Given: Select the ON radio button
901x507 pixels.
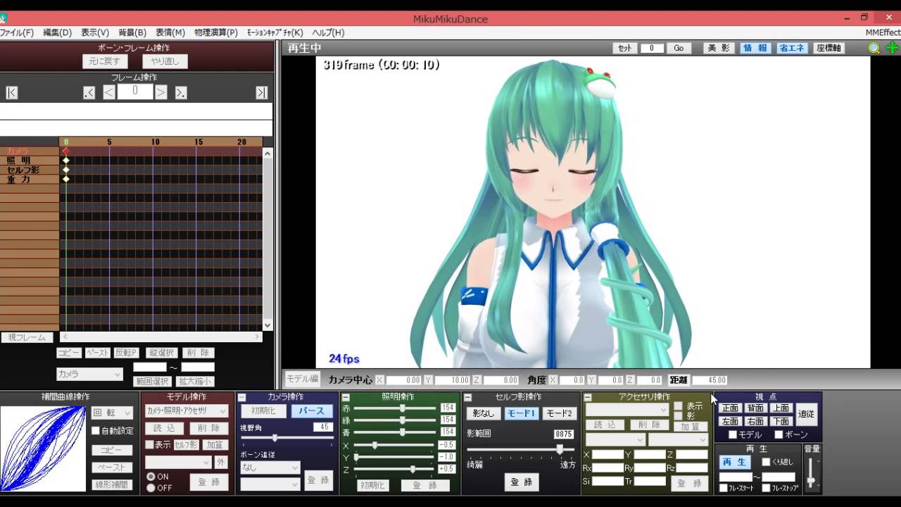Looking at the screenshot, I should coord(151,477).
